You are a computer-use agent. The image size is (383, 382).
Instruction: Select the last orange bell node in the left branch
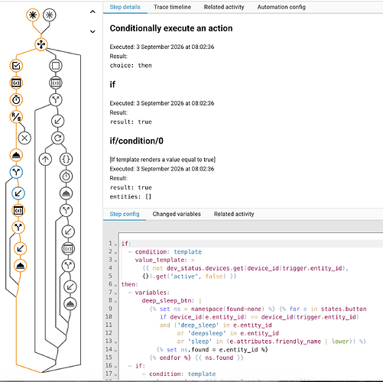[20, 266]
